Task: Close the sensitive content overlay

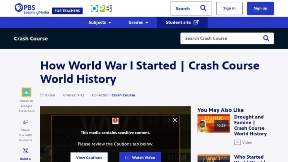Action: point(175,120)
